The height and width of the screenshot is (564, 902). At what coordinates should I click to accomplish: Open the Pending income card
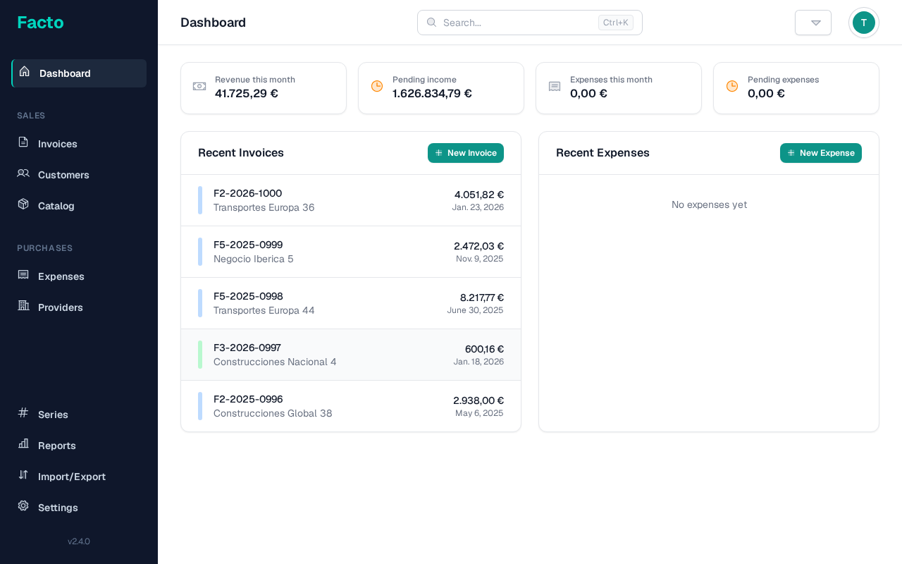(440, 88)
